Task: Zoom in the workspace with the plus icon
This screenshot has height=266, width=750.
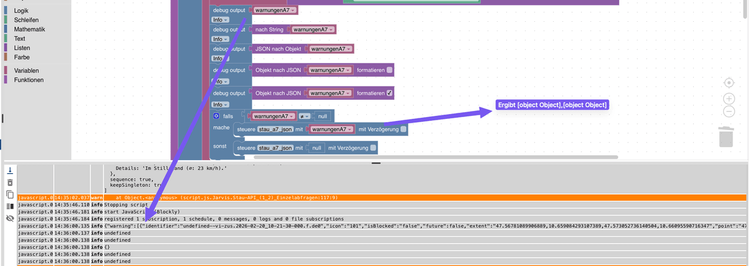Action: tap(728, 98)
